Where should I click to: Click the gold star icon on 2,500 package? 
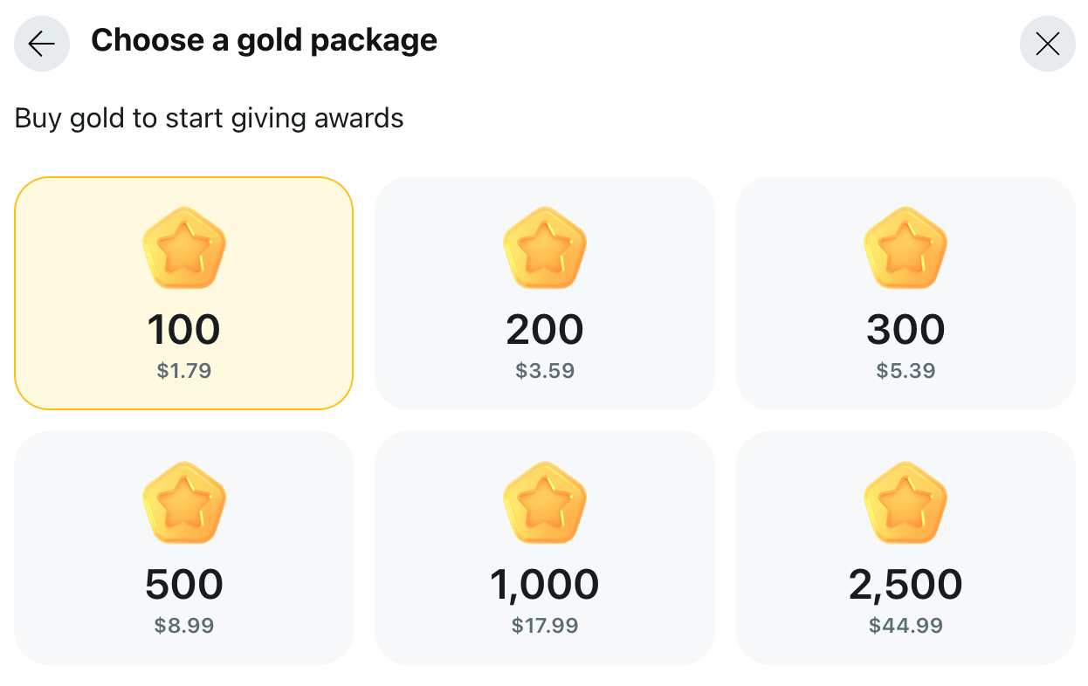coord(906,502)
